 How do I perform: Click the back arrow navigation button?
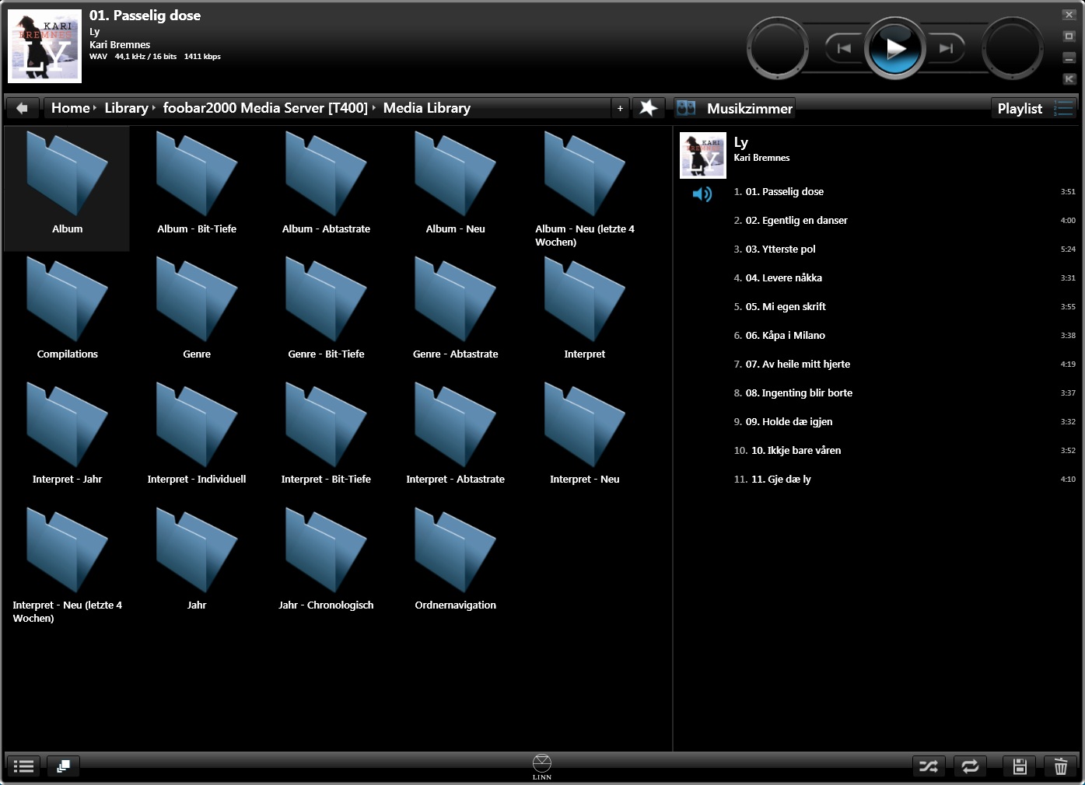(x=23, y=108)
